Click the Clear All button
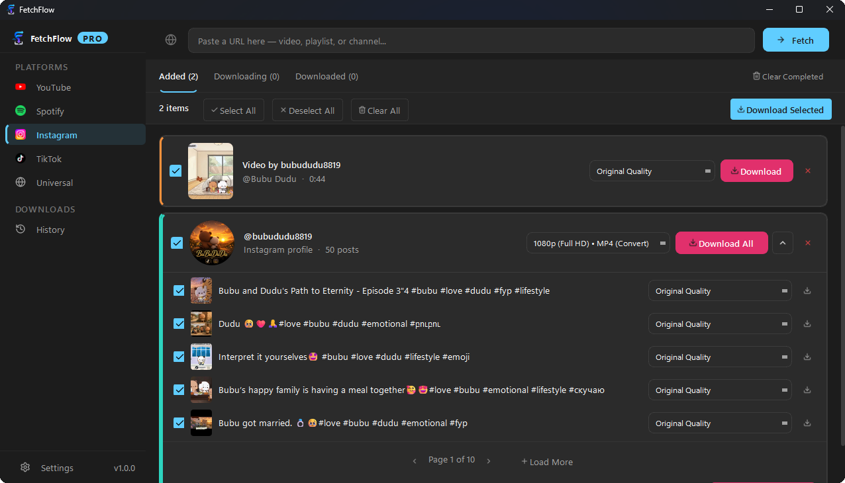This screenshot has width=845, height=483. coord(379,110)
